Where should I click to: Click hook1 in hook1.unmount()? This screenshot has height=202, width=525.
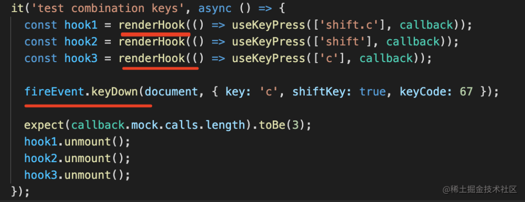click(x=41, y=142)
